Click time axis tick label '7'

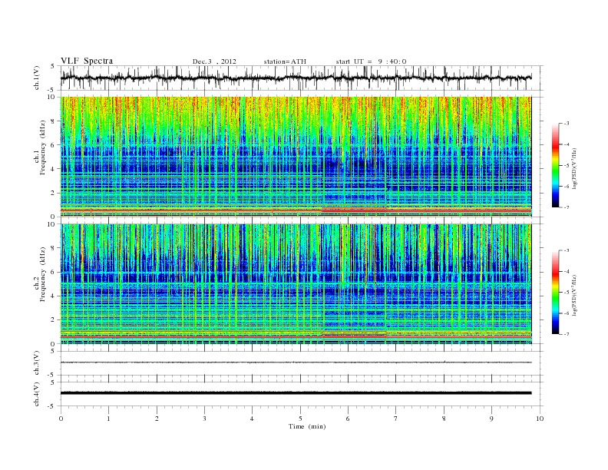pyautogui.click(x=396, y=419)
